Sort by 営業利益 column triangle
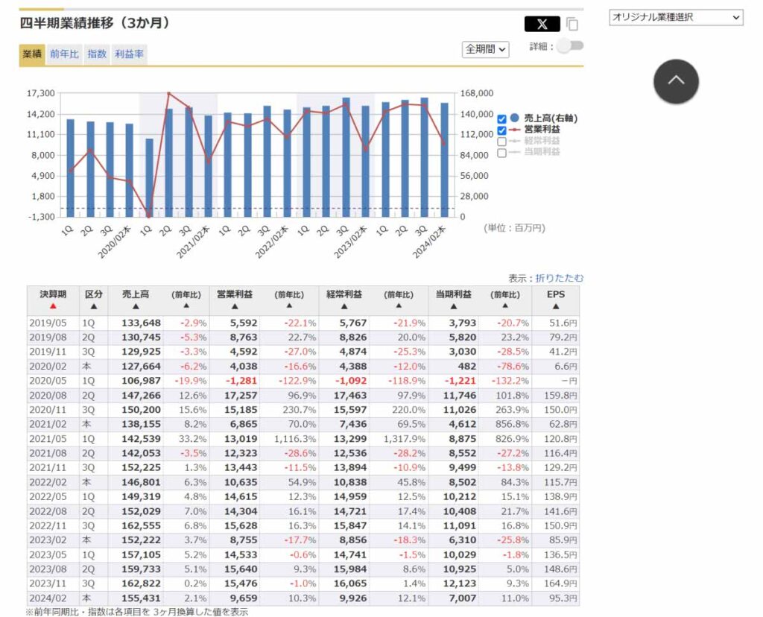This screenshot has width=763, height=617. (235, 306)
